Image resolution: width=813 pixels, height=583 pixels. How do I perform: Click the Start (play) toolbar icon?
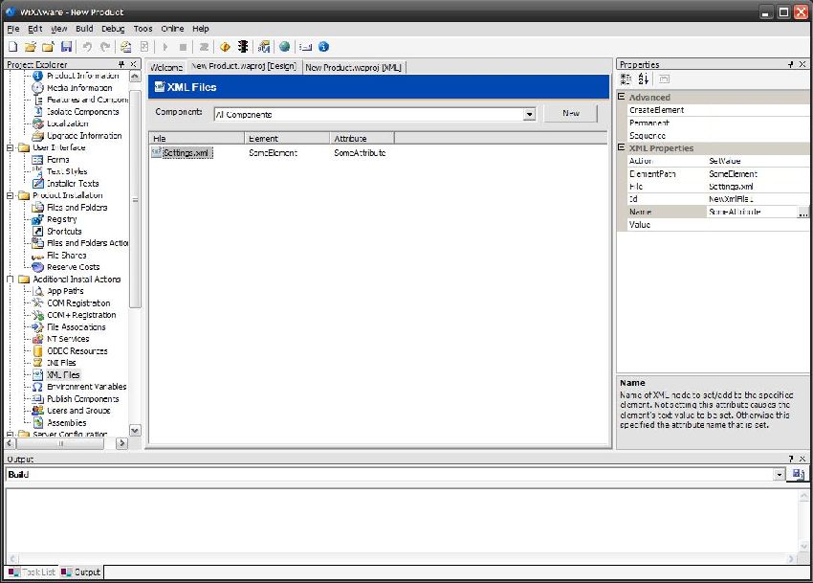pyautogui.click(x=165, y=47)
